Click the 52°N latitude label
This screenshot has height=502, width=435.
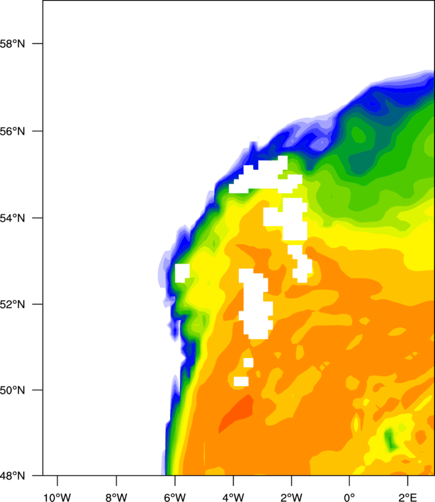pyautogui.click(x=12, y=304)
